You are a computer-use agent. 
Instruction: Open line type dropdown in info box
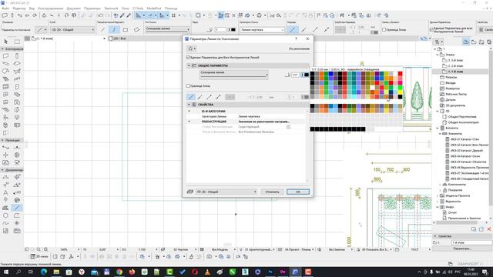coord(167,29)
